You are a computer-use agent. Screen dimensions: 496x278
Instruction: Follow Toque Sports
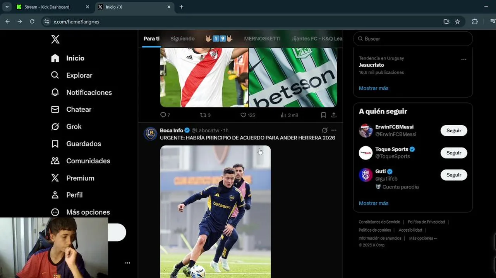[x=454, y=153]
